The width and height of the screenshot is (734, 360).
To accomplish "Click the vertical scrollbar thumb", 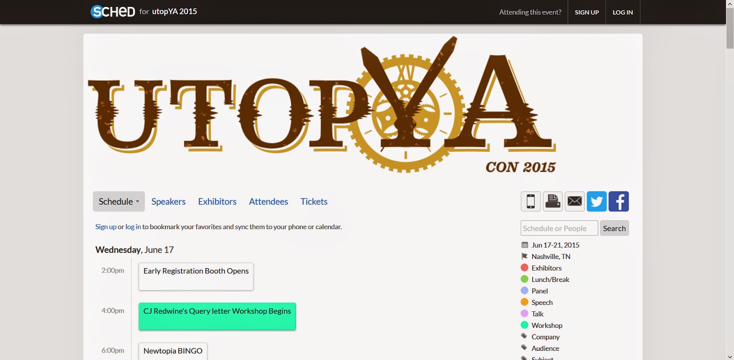I will click(x=730, y=28).
